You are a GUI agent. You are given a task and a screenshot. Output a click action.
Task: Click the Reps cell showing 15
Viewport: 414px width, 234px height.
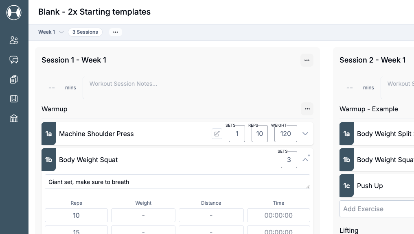[x=76, y=230]
